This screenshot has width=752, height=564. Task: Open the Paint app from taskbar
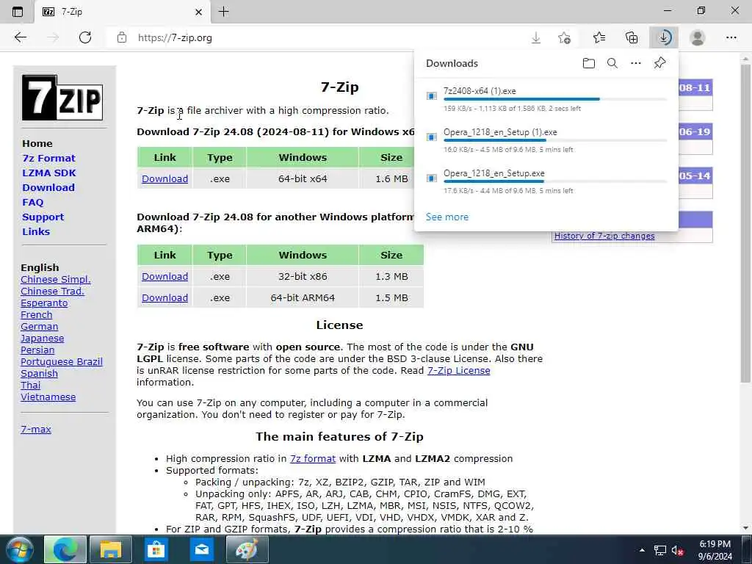pyautogui.click(x=247, y=549)
